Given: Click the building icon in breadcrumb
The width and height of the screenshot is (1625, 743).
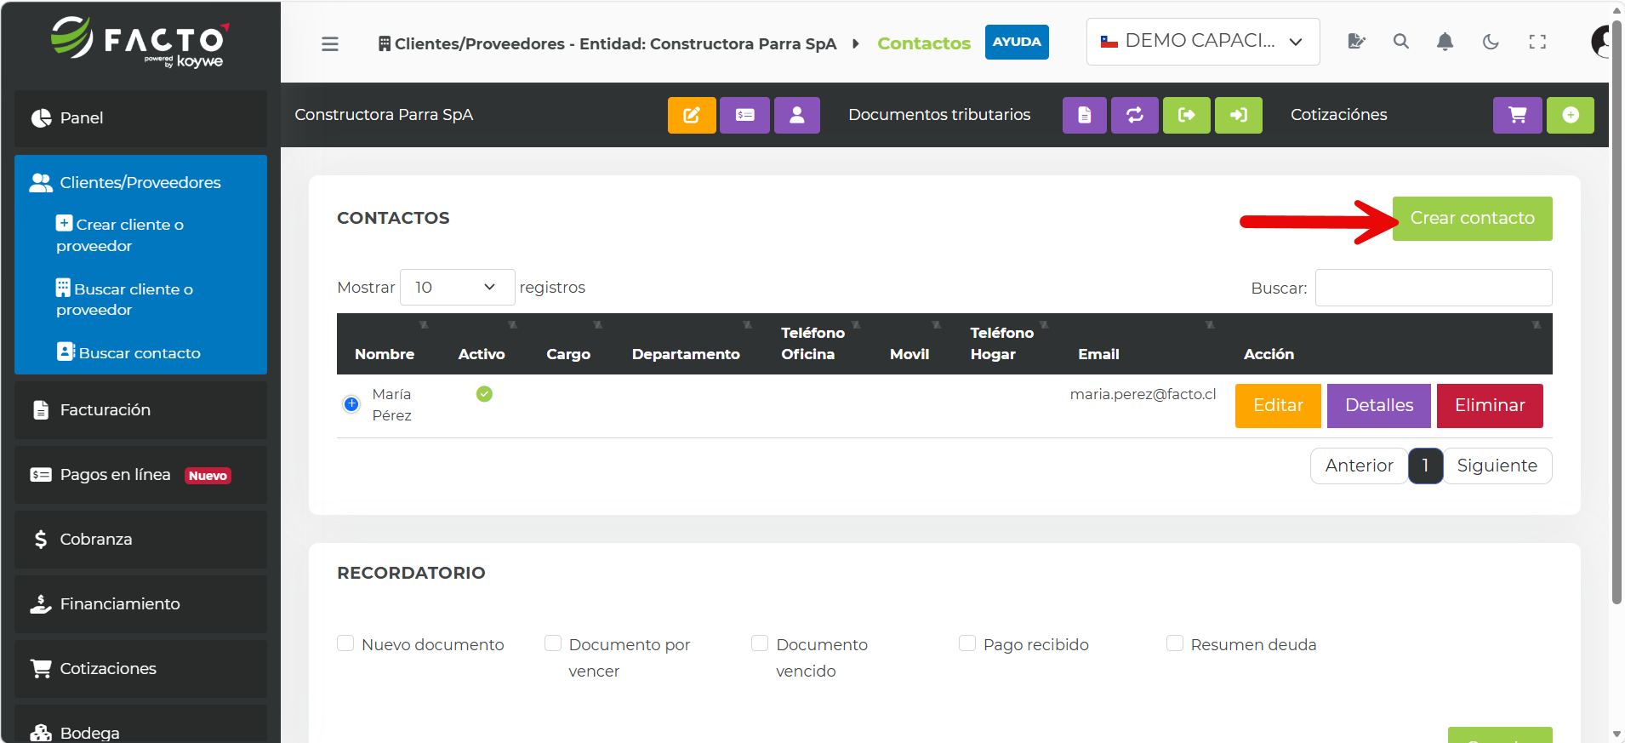Looking at the screenshot, I should coord(385,43).
